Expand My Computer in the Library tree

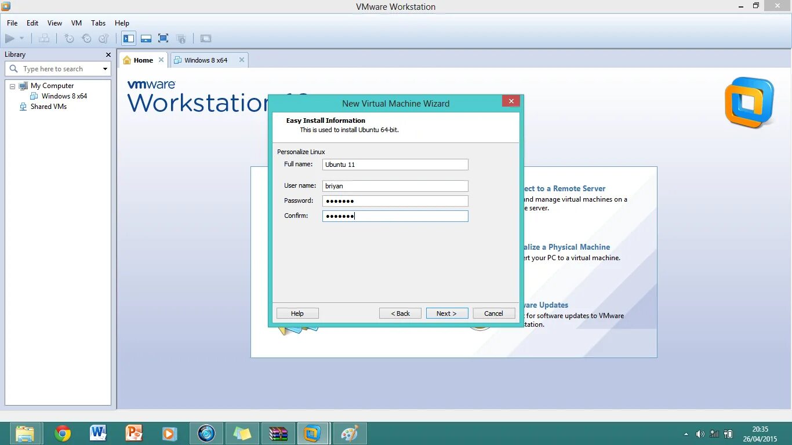pos(12,85)
